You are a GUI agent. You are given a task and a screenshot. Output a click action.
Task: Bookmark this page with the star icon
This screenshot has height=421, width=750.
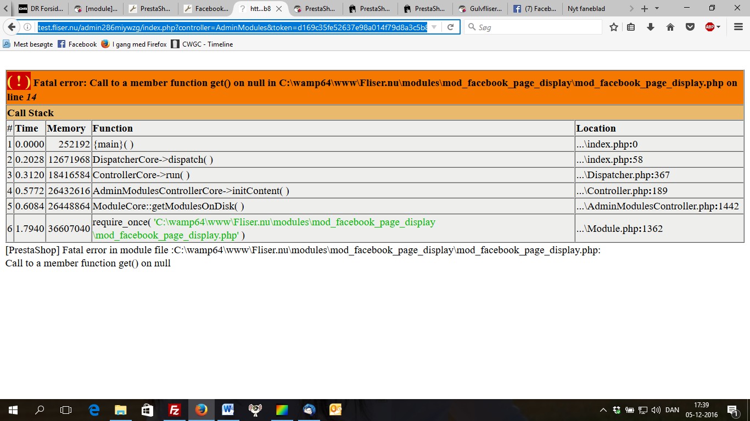coord(614,27)
